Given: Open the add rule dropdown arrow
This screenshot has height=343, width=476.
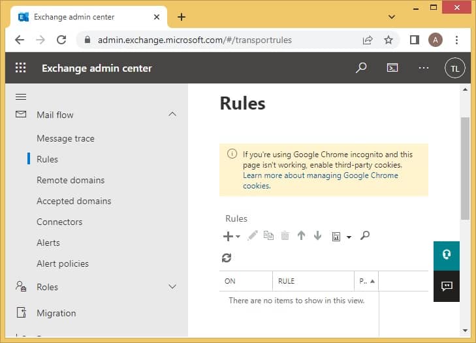Looking at the screenshot, I should (238, 237).
